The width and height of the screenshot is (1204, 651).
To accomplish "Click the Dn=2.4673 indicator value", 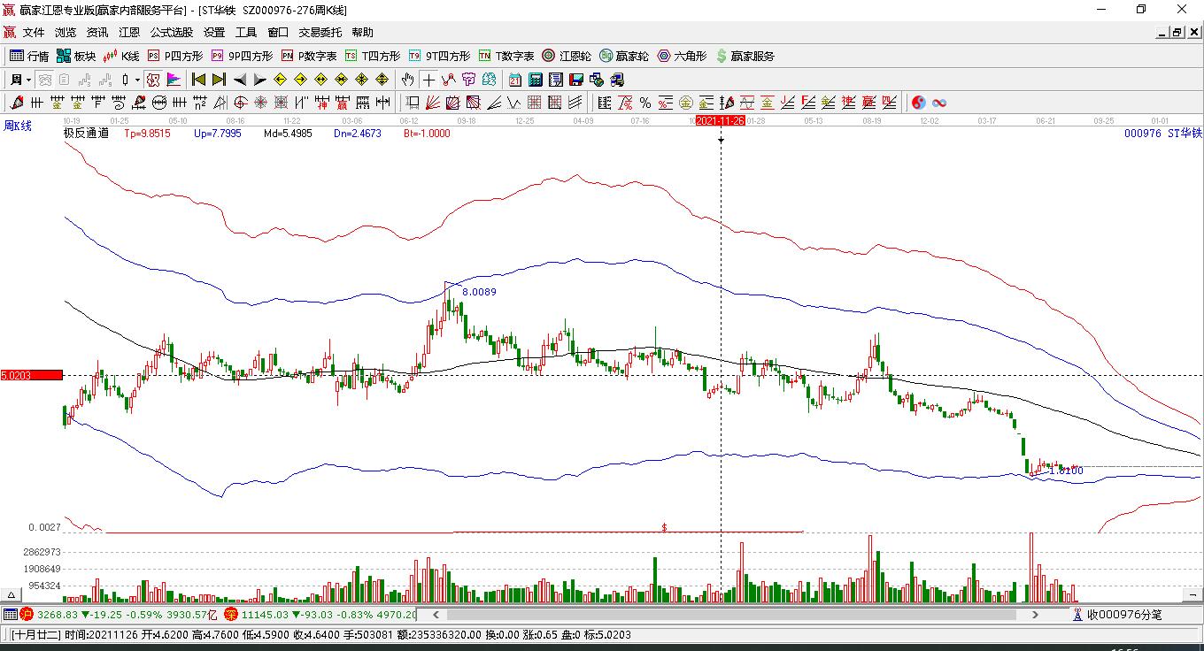I will pyautogui.click(x=358, y=134).
